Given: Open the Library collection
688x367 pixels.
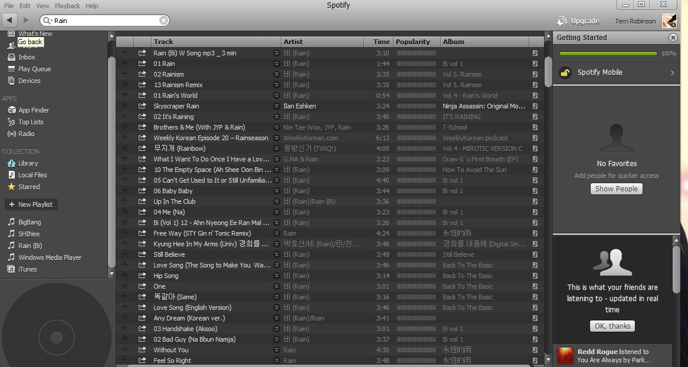Looking at the screenshot, I should coord(28,163).
